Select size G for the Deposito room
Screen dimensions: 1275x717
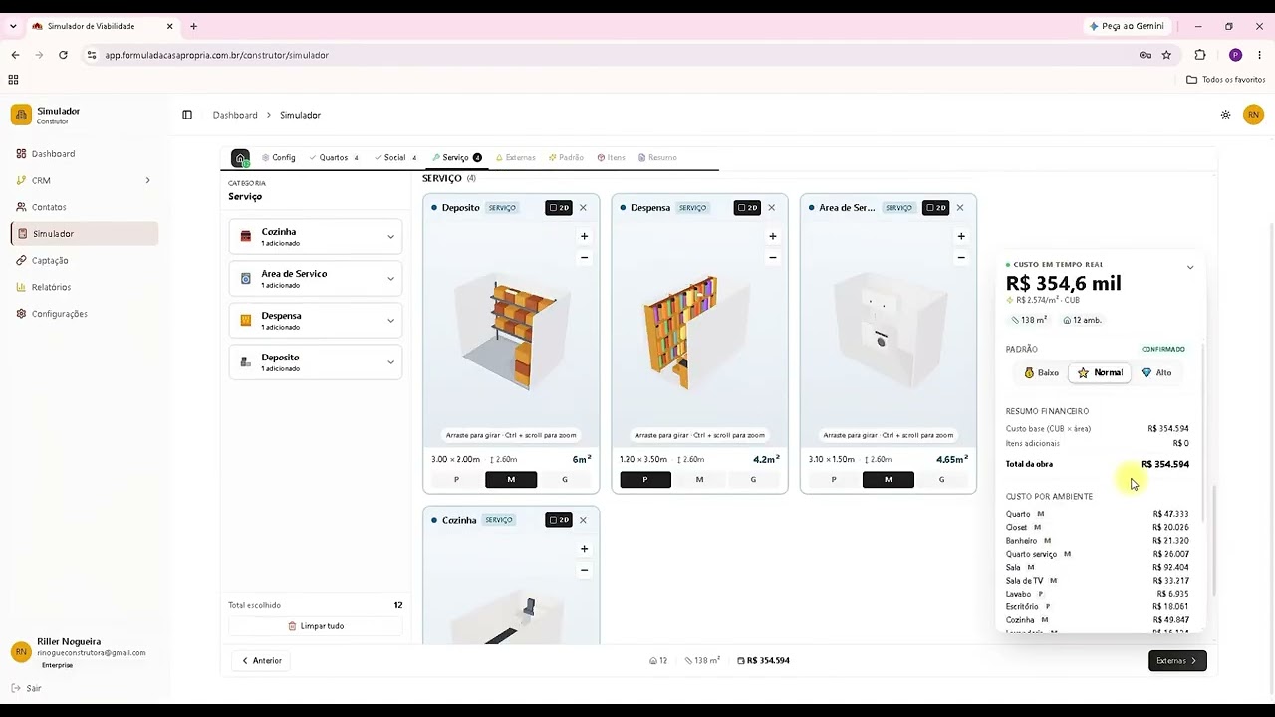(x=565, y=480)
